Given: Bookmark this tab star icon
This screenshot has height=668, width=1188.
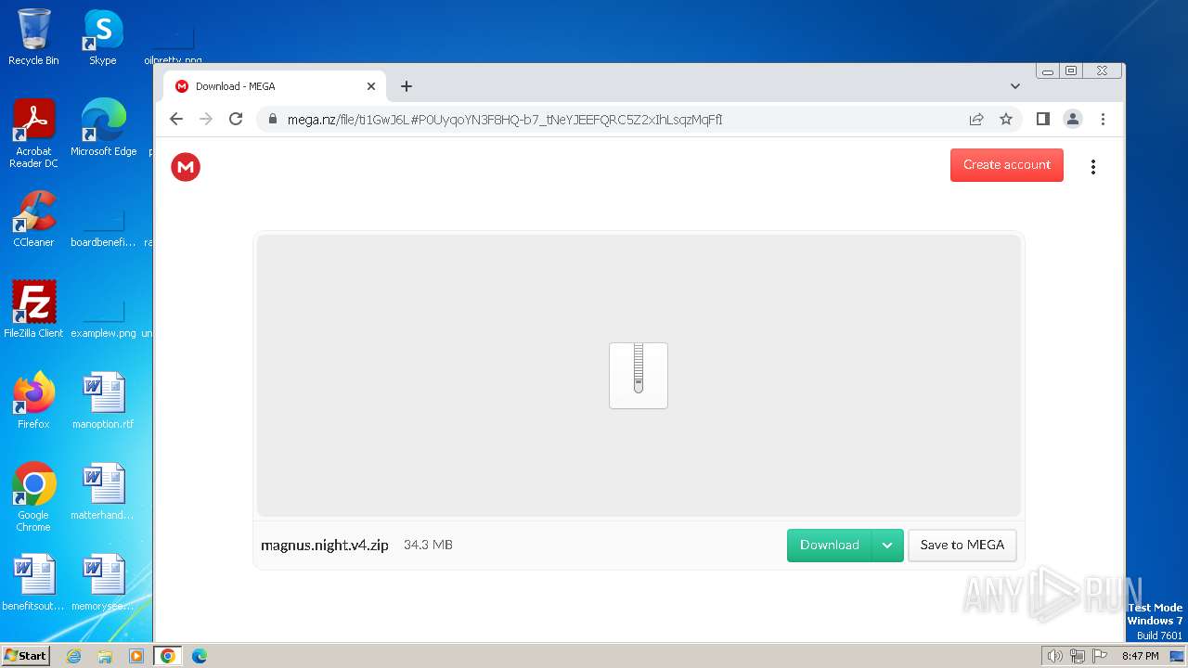Looking at the screenshot, I should pyautogui.click(x=1006, y=119).
